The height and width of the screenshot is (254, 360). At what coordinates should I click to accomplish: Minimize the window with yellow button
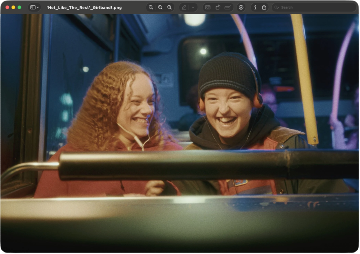click(13, 7)
